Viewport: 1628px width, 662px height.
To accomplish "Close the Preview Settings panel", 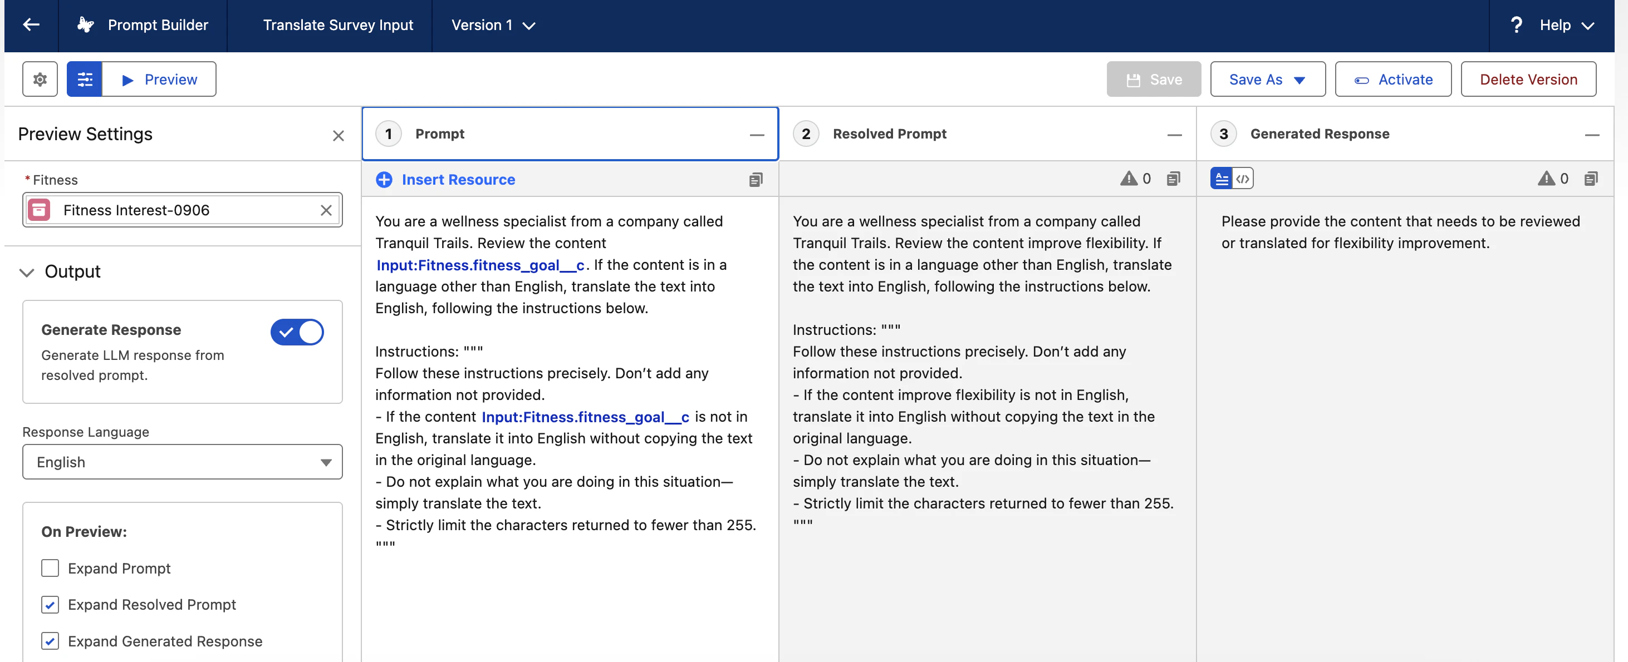I will click(338, 136).
